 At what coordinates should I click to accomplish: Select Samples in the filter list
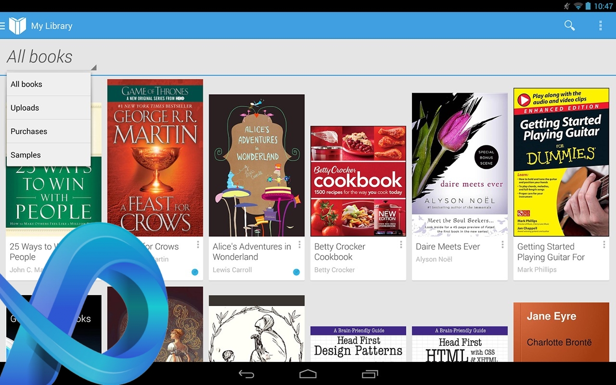(49, 155)
